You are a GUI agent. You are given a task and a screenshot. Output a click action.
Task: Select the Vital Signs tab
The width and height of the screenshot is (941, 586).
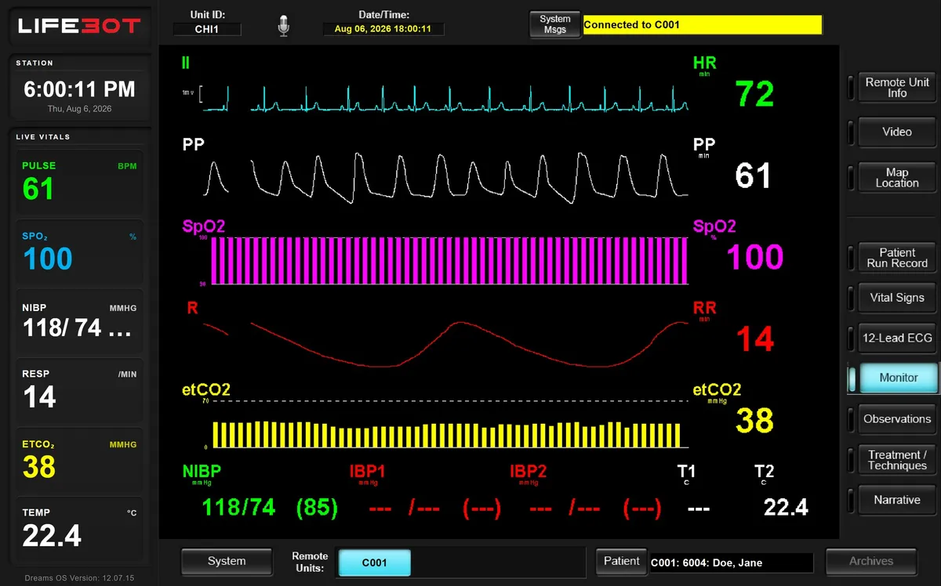click(897, 298)
